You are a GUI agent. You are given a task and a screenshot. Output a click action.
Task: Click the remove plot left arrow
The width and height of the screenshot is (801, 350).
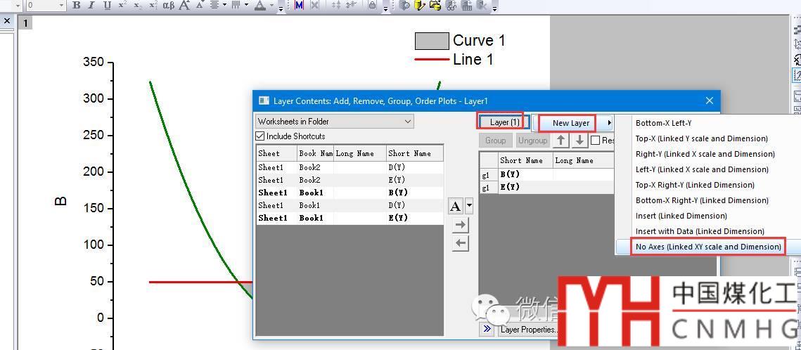click(460, 243)
